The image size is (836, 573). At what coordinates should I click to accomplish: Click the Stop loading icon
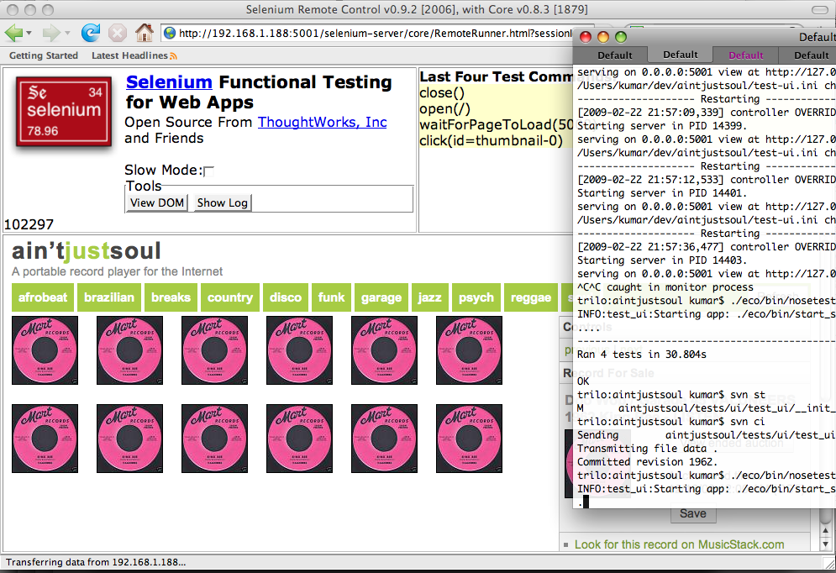(118, 33)
